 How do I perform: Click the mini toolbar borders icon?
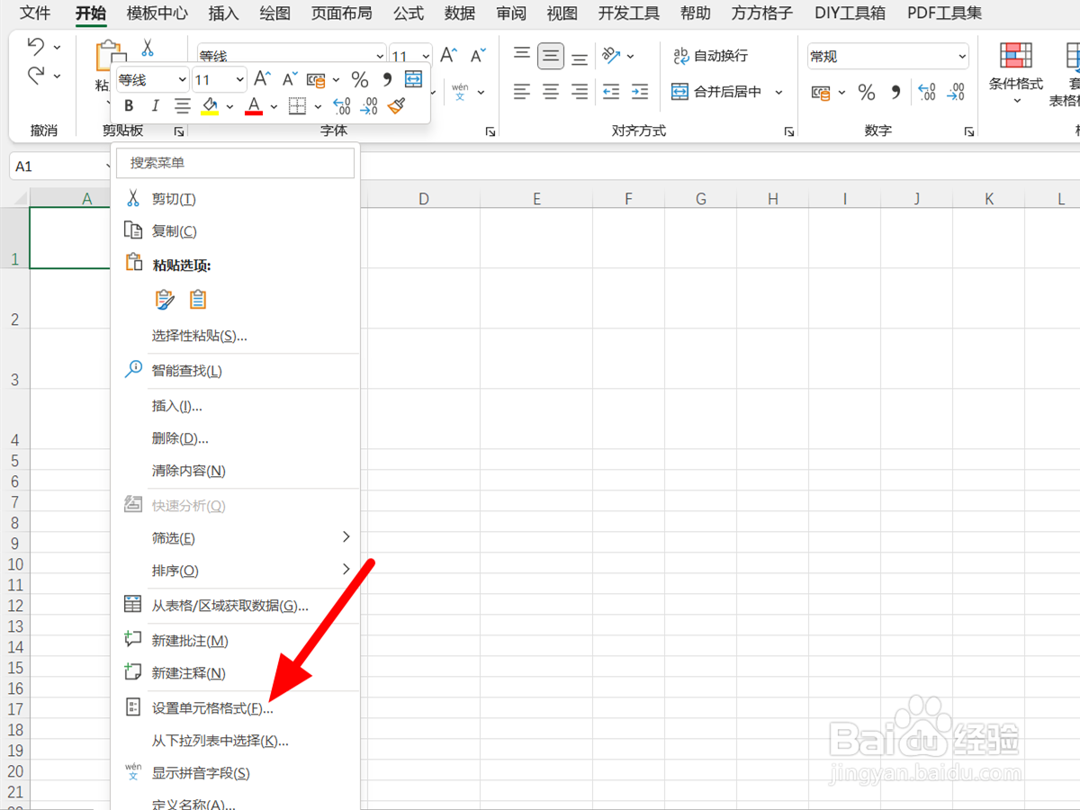(297, 106)
